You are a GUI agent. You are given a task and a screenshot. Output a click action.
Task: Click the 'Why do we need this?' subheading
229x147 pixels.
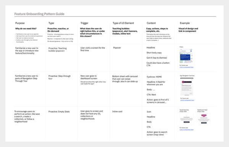coord(26,29)
